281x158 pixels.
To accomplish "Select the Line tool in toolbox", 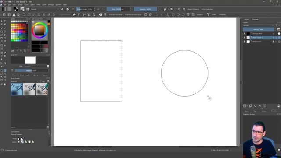I will tap(5, 28).
